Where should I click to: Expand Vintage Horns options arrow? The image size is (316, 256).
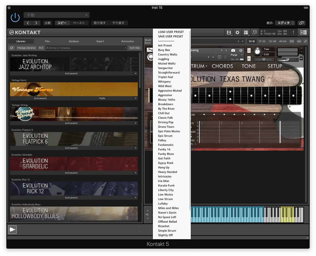(x=136, y=98)
